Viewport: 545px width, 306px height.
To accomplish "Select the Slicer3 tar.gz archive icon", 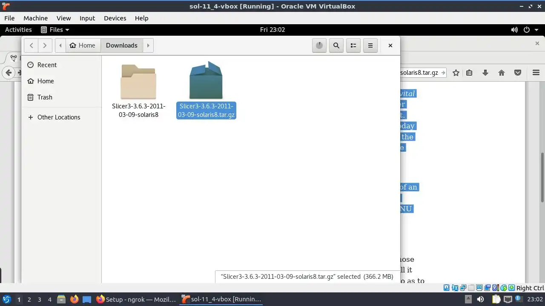I will [206, 80].
